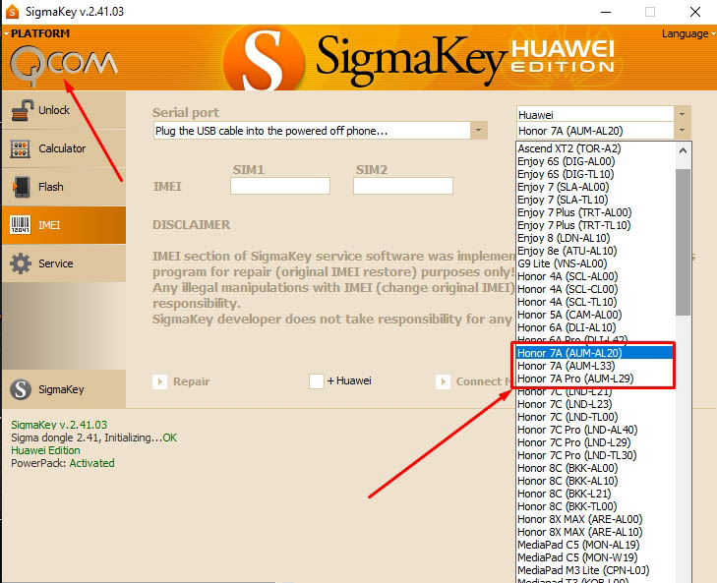Select Enjoy 7 Plus (TRT-AL00)
The width and height of the screenshot is (717, 583).
tap(595, 212)
